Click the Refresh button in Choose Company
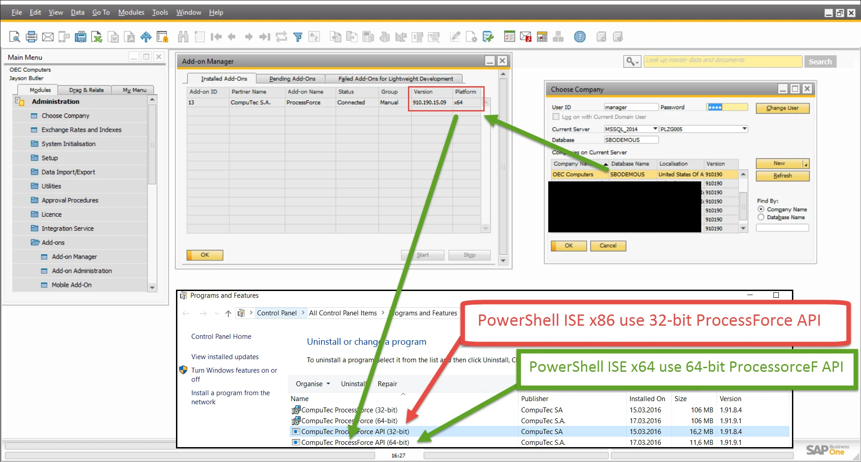The height and width of the screenshot is (462, 861). [782, 176]
